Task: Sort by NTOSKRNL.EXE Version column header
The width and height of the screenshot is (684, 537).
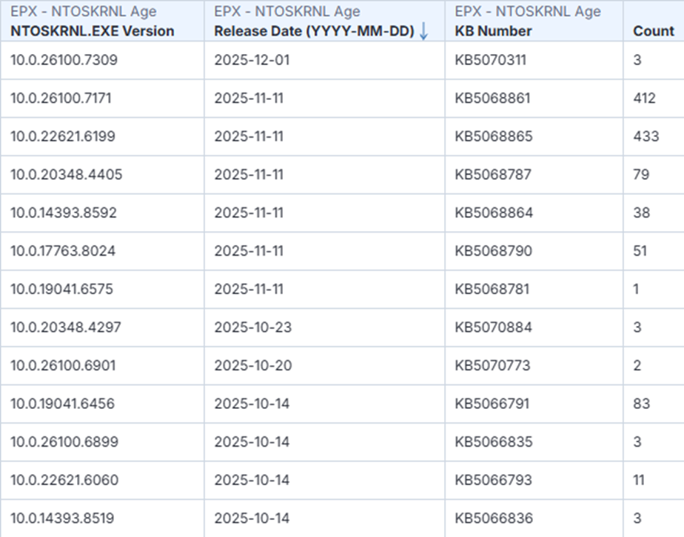Action: [93, 31]
